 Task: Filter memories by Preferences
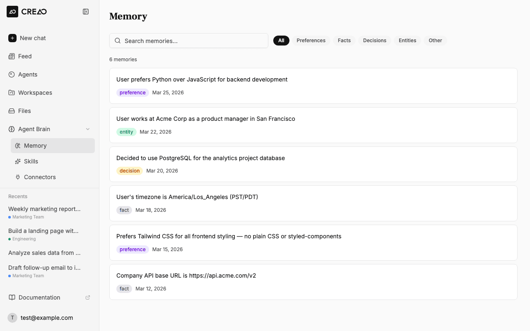(311, 41)
